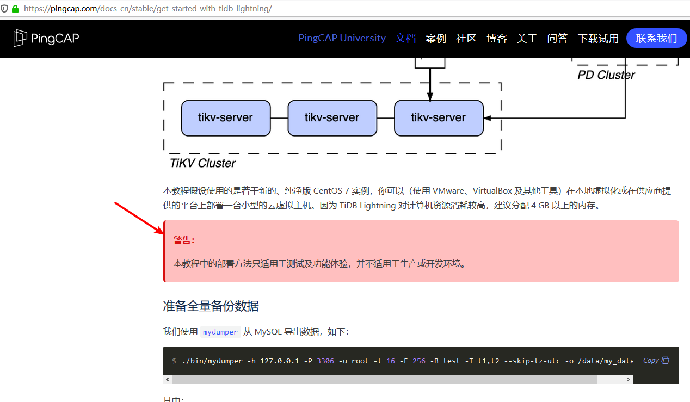
Task: Open the 问答 navigation item
Action: (557, 38)
